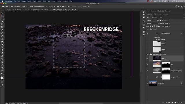Hide the Group 1 layer group
The image size is (185, 104).
[x=147, y=29]
